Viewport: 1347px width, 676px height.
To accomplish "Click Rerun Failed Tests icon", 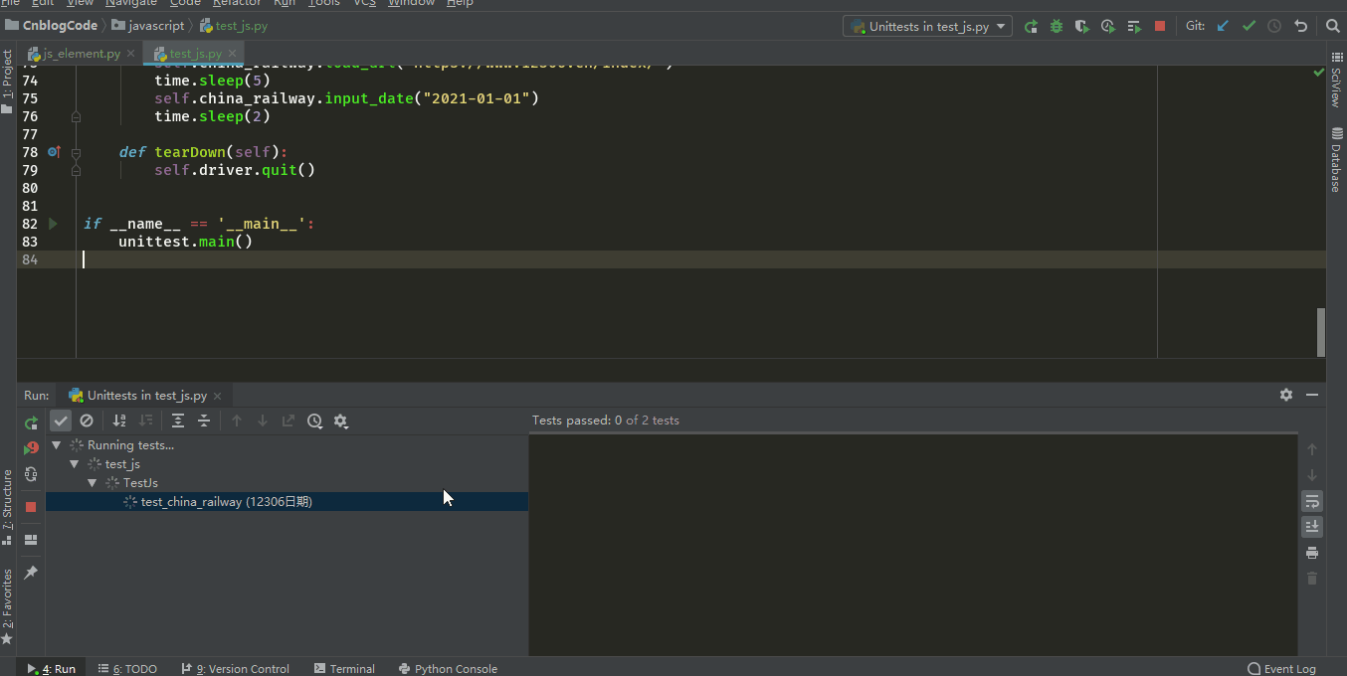I will point(31,448).
